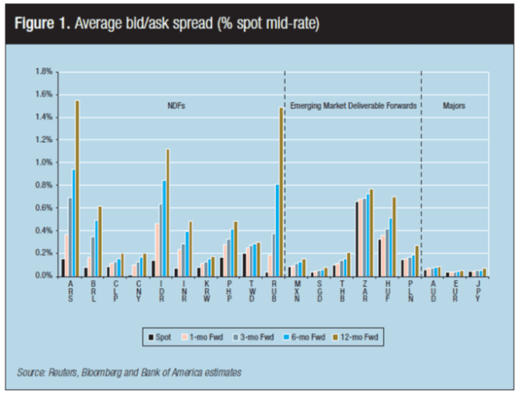
Task: Click the IDR 6-mo Fwd blue bar
Action: (164, 229)
